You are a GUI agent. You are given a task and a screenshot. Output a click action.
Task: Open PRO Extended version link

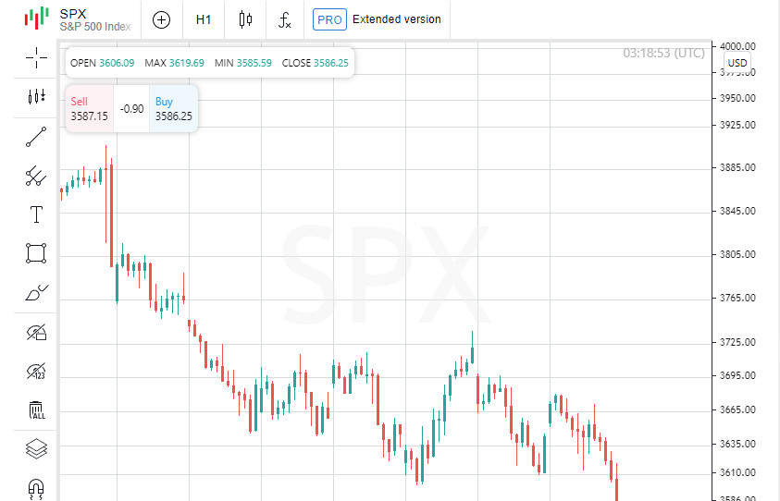click(377, 18)
